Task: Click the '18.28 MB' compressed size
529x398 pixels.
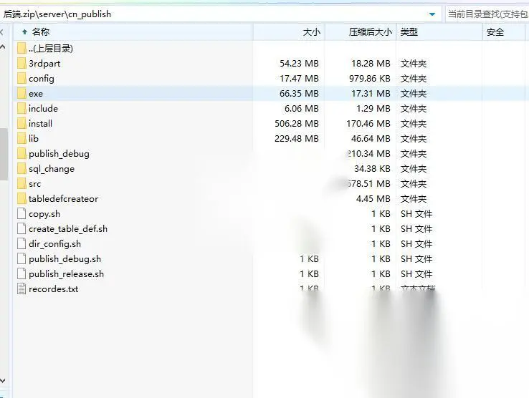Action: pos(371,64)
